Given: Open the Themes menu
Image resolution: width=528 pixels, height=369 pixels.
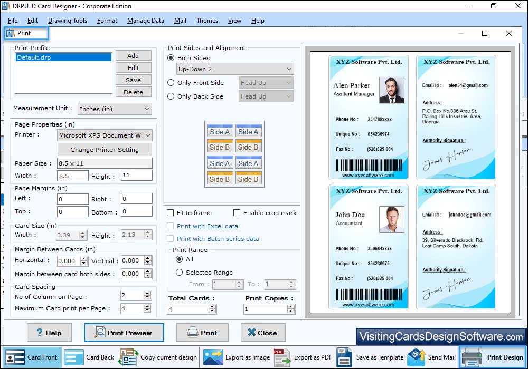Looking at the screenshot, I should coord(207,21).
